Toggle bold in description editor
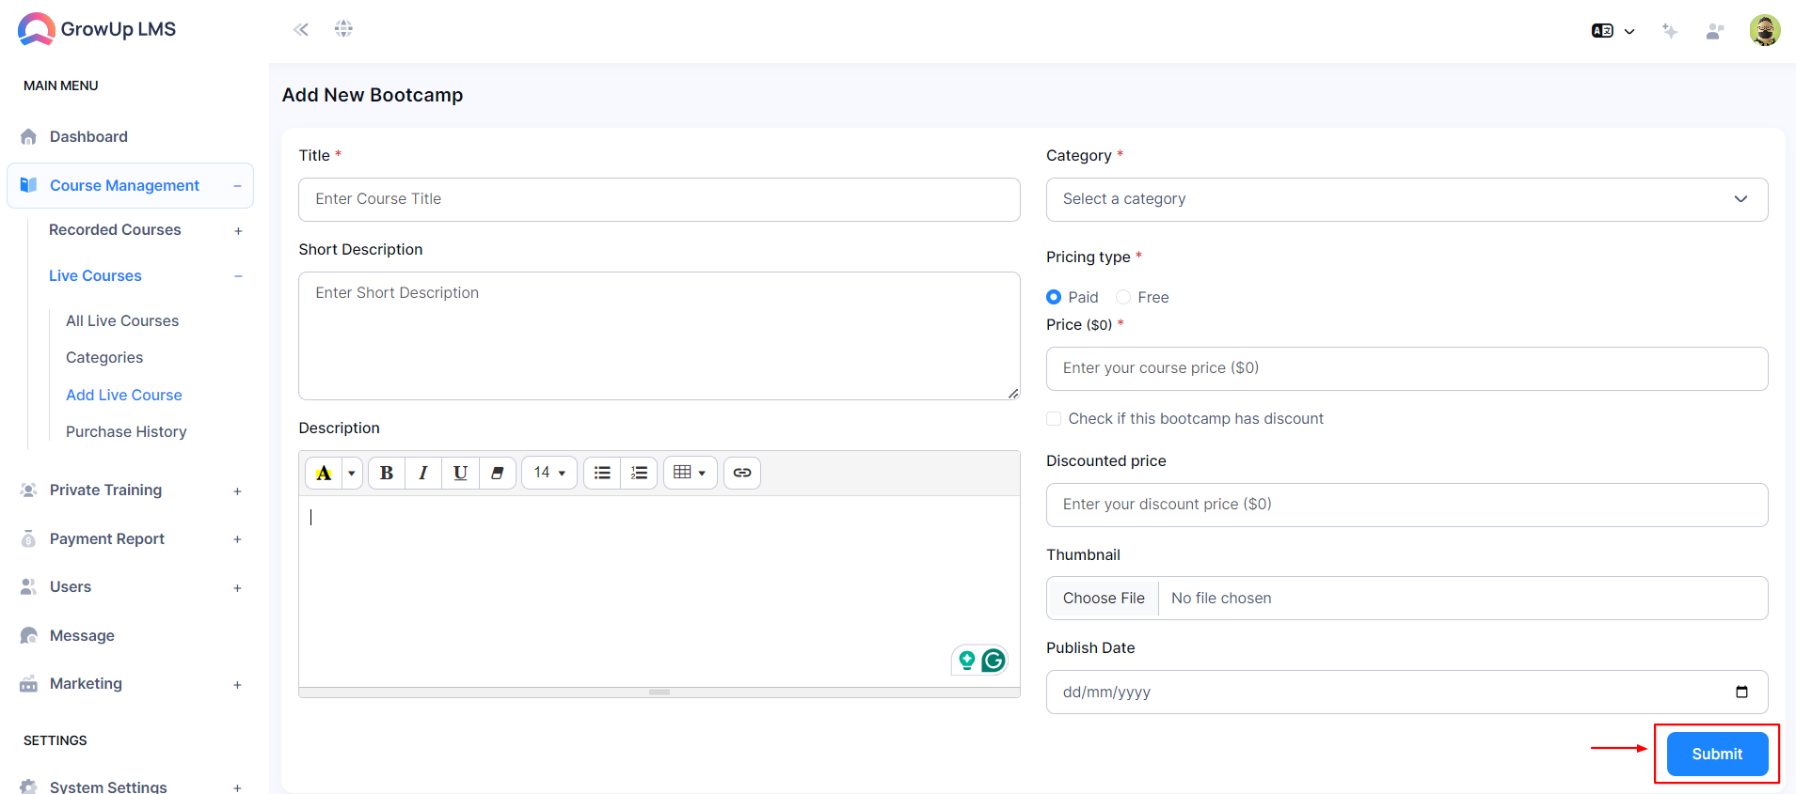Image resolution: width=1796 pixels, height=794 pixels. [x=387, y=473]
